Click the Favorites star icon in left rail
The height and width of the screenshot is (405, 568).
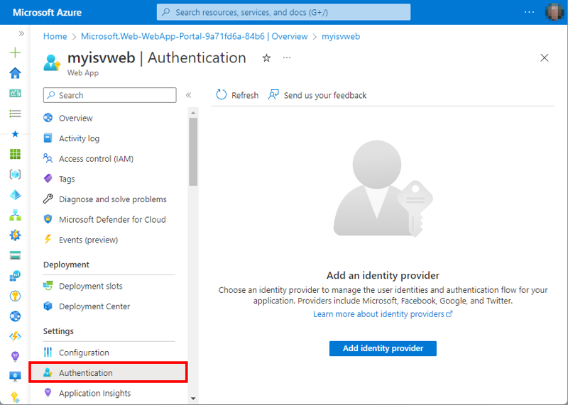coord(15,134)
